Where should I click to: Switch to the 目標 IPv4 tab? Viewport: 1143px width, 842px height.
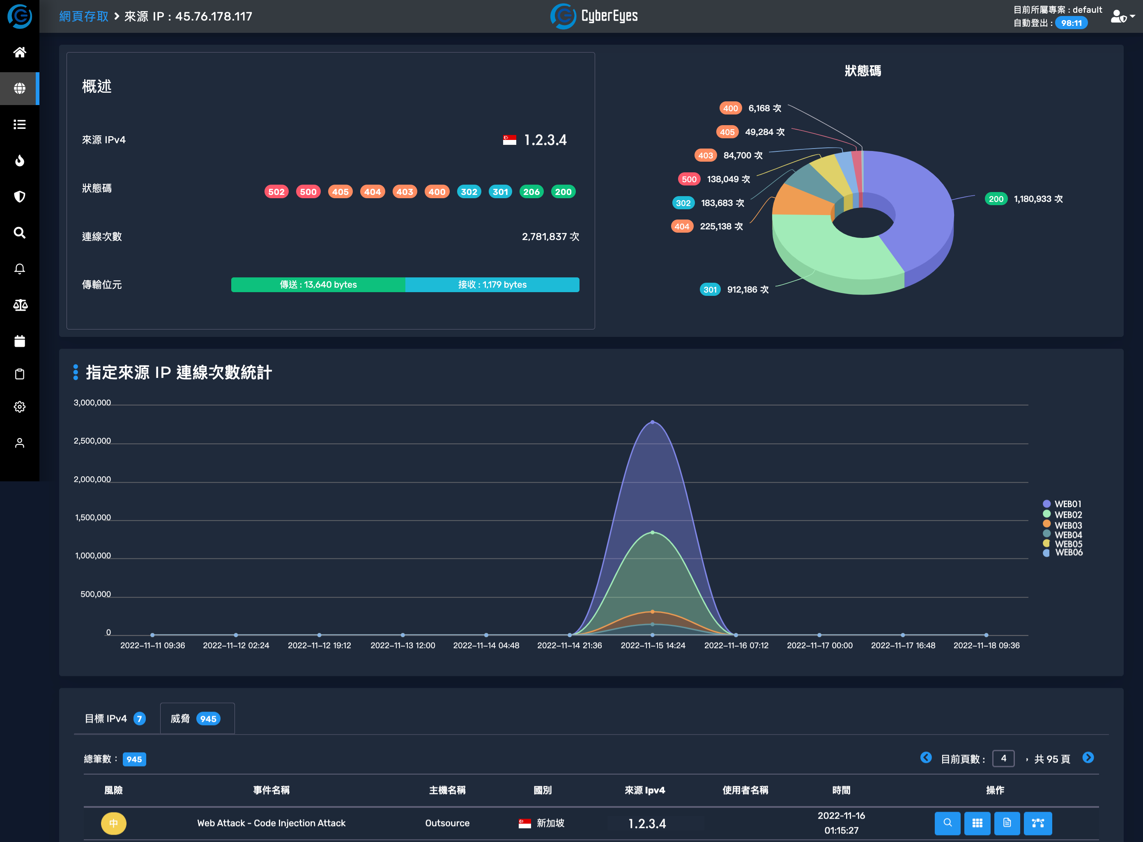115,718
